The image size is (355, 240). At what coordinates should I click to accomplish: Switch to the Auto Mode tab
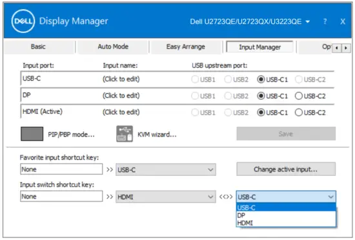coord(113,47)
